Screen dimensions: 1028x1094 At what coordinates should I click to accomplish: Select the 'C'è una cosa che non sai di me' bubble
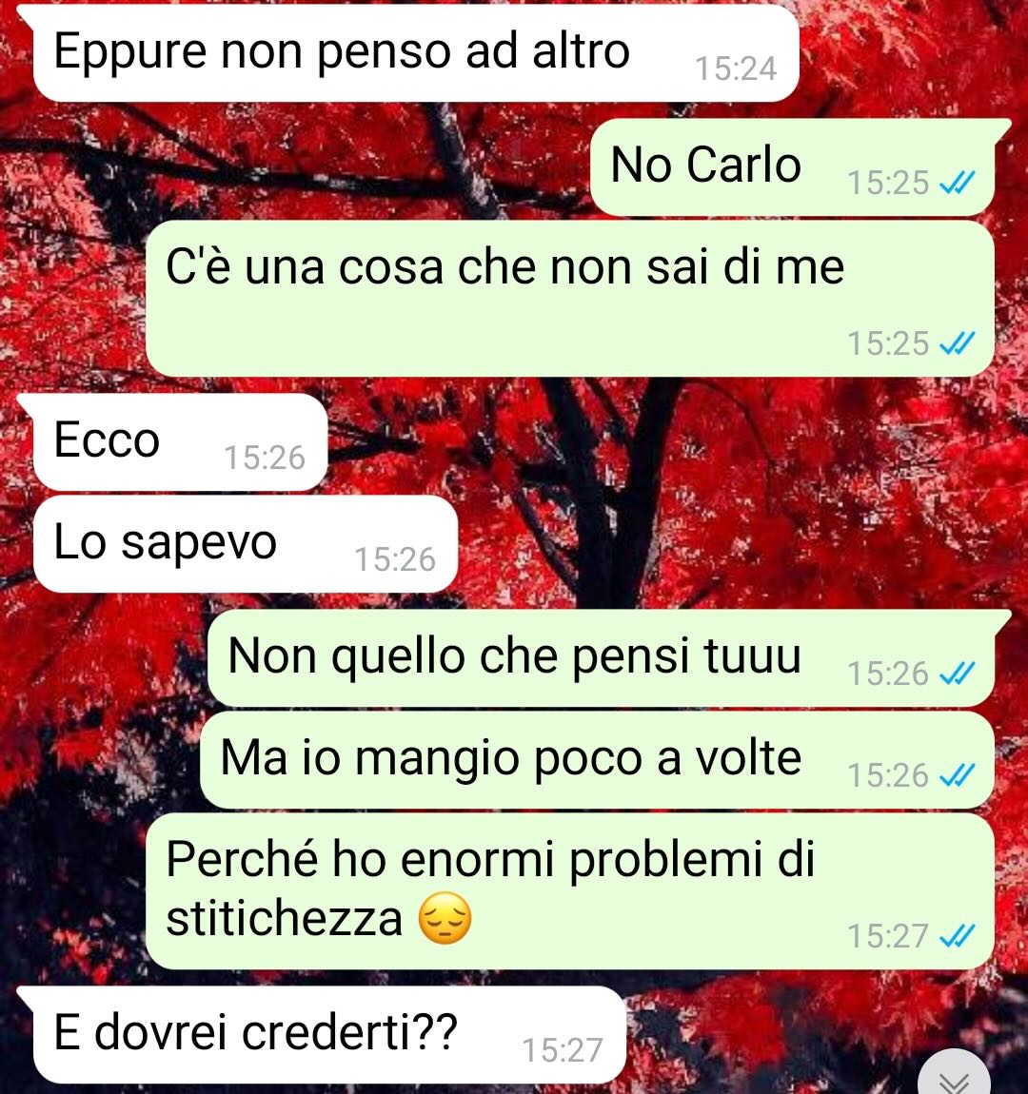pos(570,299)
